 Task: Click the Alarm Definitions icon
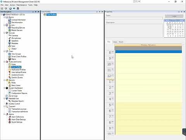pos(10,117)
